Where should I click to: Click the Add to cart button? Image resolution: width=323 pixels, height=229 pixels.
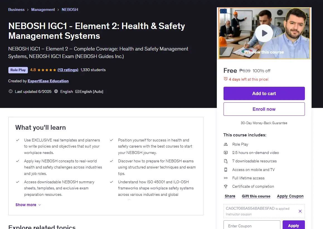pos(264,93)
